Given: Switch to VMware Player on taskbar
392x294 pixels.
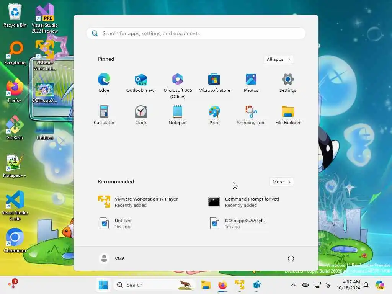Looking at the screenshot, I should tap(240, 285).
